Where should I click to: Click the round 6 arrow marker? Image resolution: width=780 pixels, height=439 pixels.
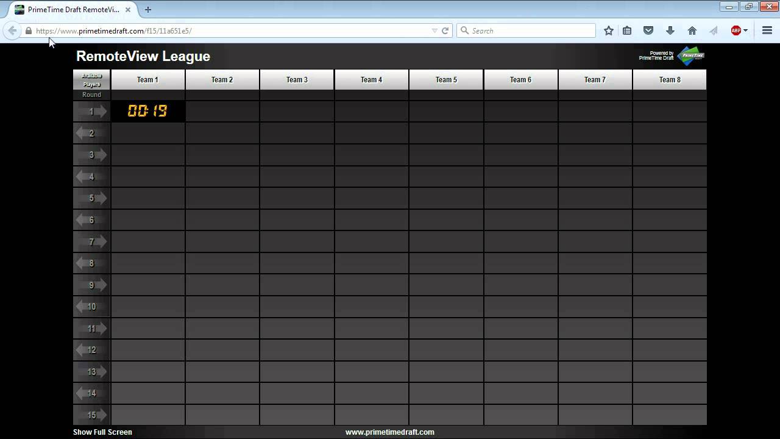point(92,220)
